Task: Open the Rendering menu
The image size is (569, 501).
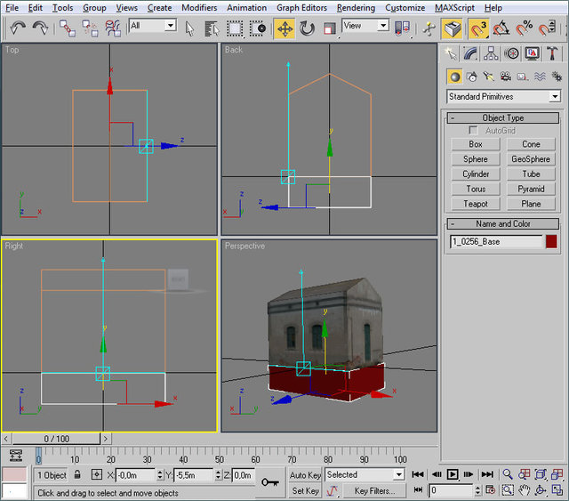Action: click(356, 7)
